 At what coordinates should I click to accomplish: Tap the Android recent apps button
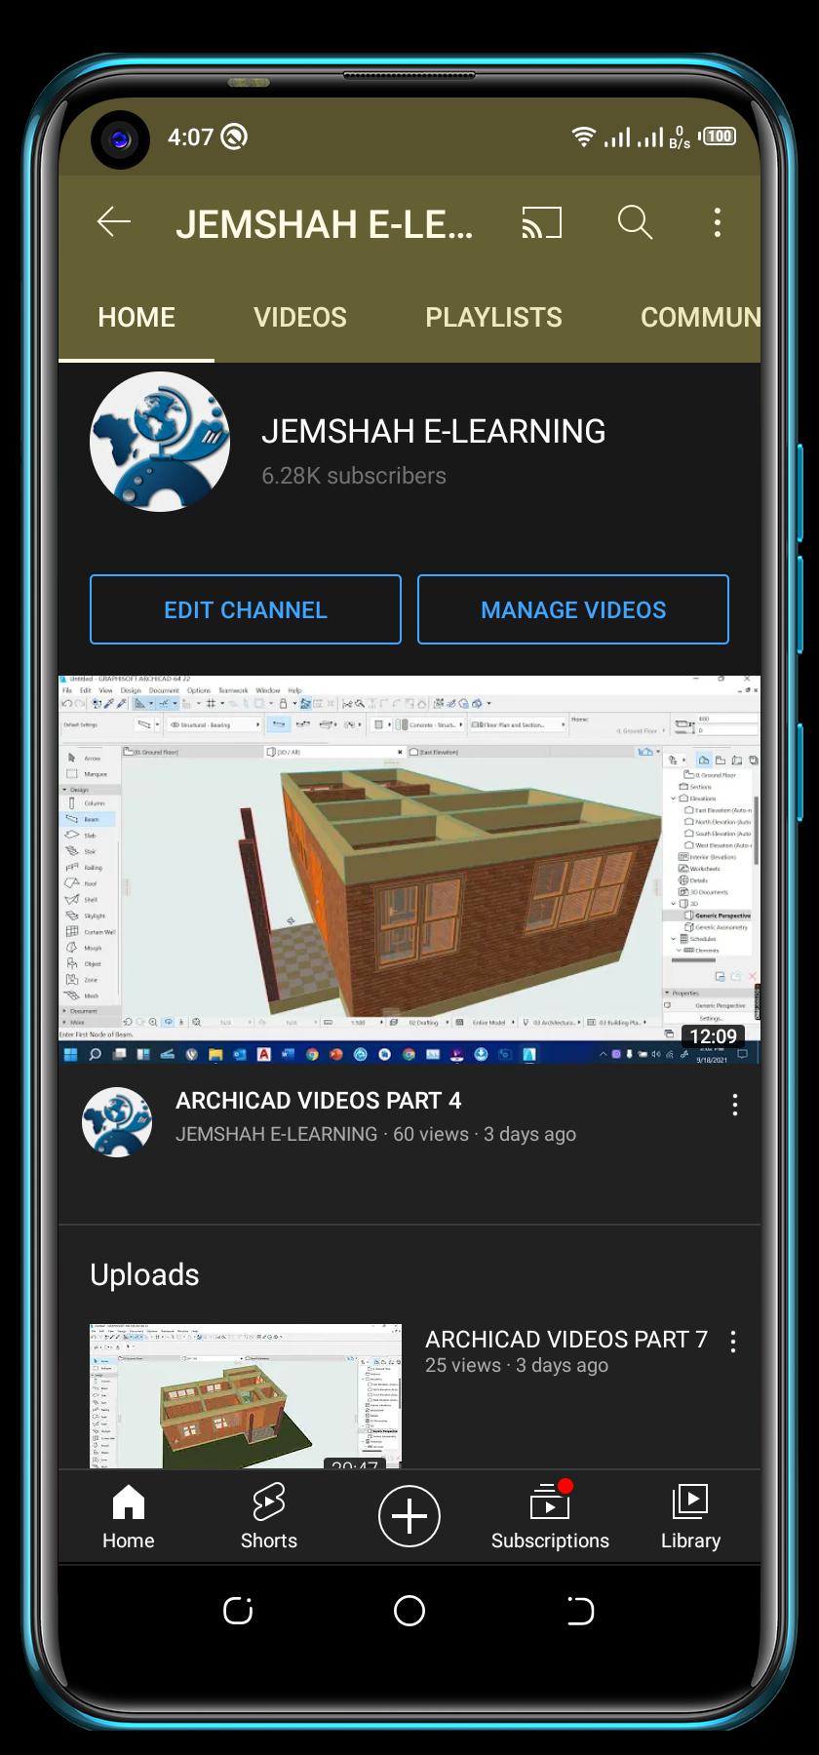pyautogui.click(x=238, y=1611)
